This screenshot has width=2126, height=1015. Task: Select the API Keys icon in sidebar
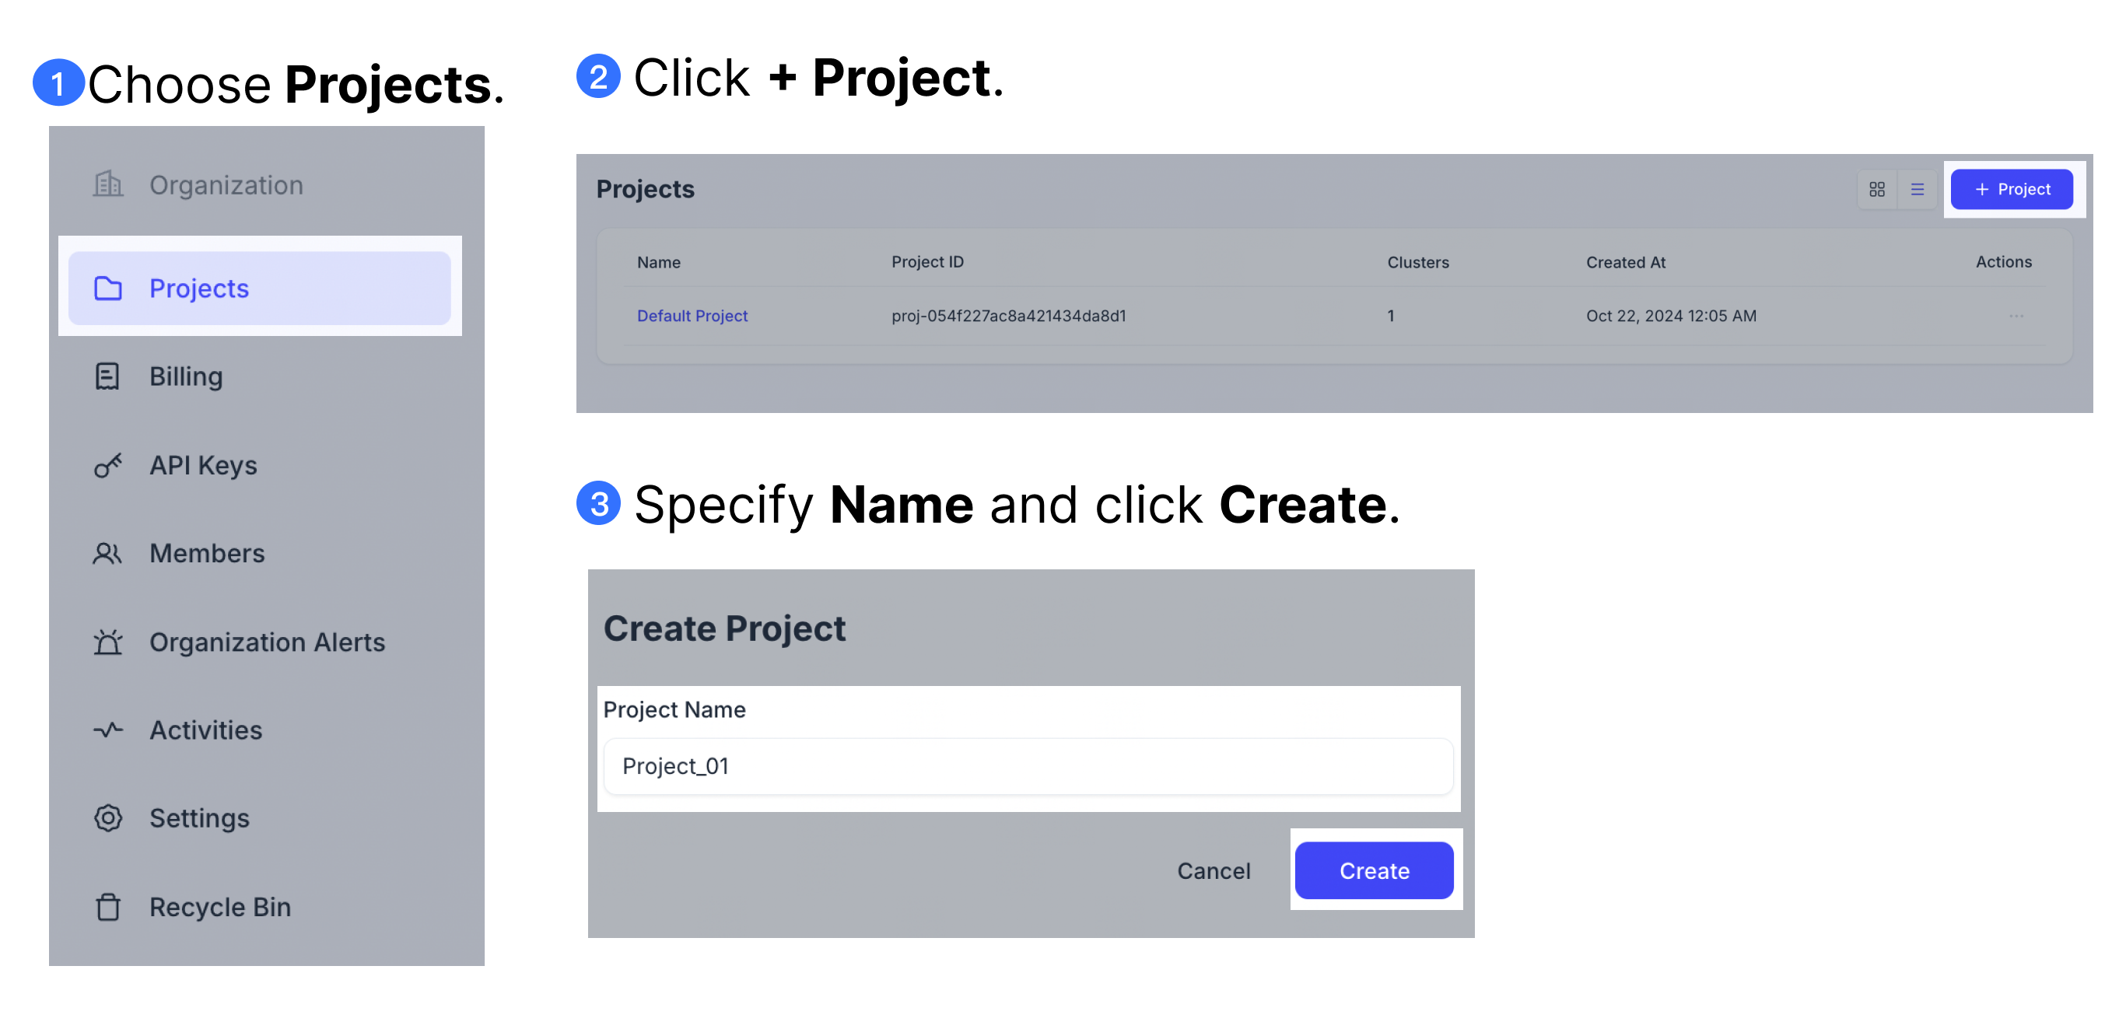click(108, 464)
